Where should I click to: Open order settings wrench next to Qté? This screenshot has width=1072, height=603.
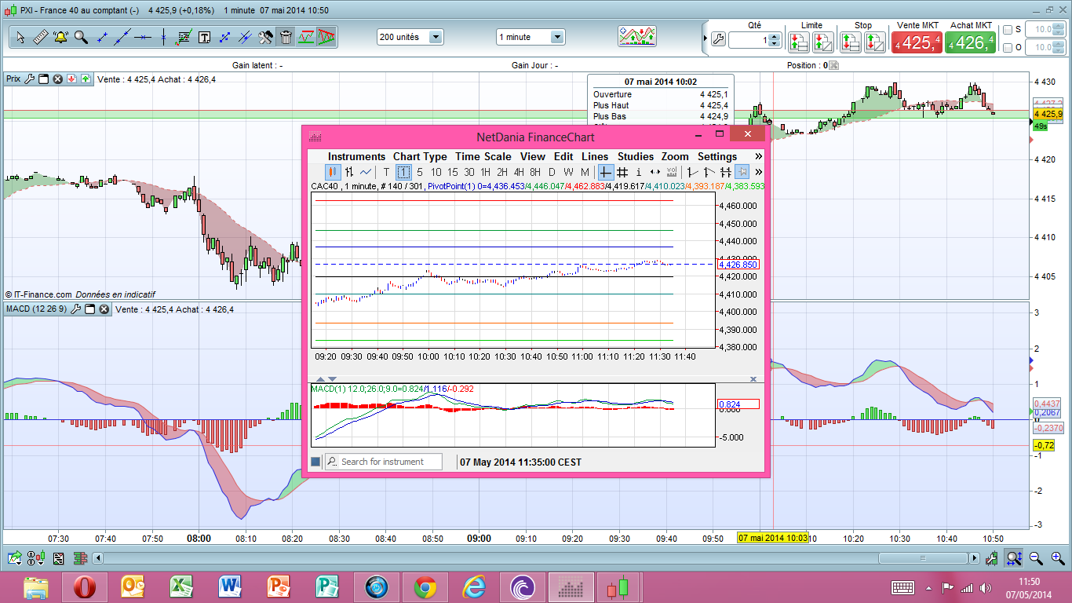point(718,40)
